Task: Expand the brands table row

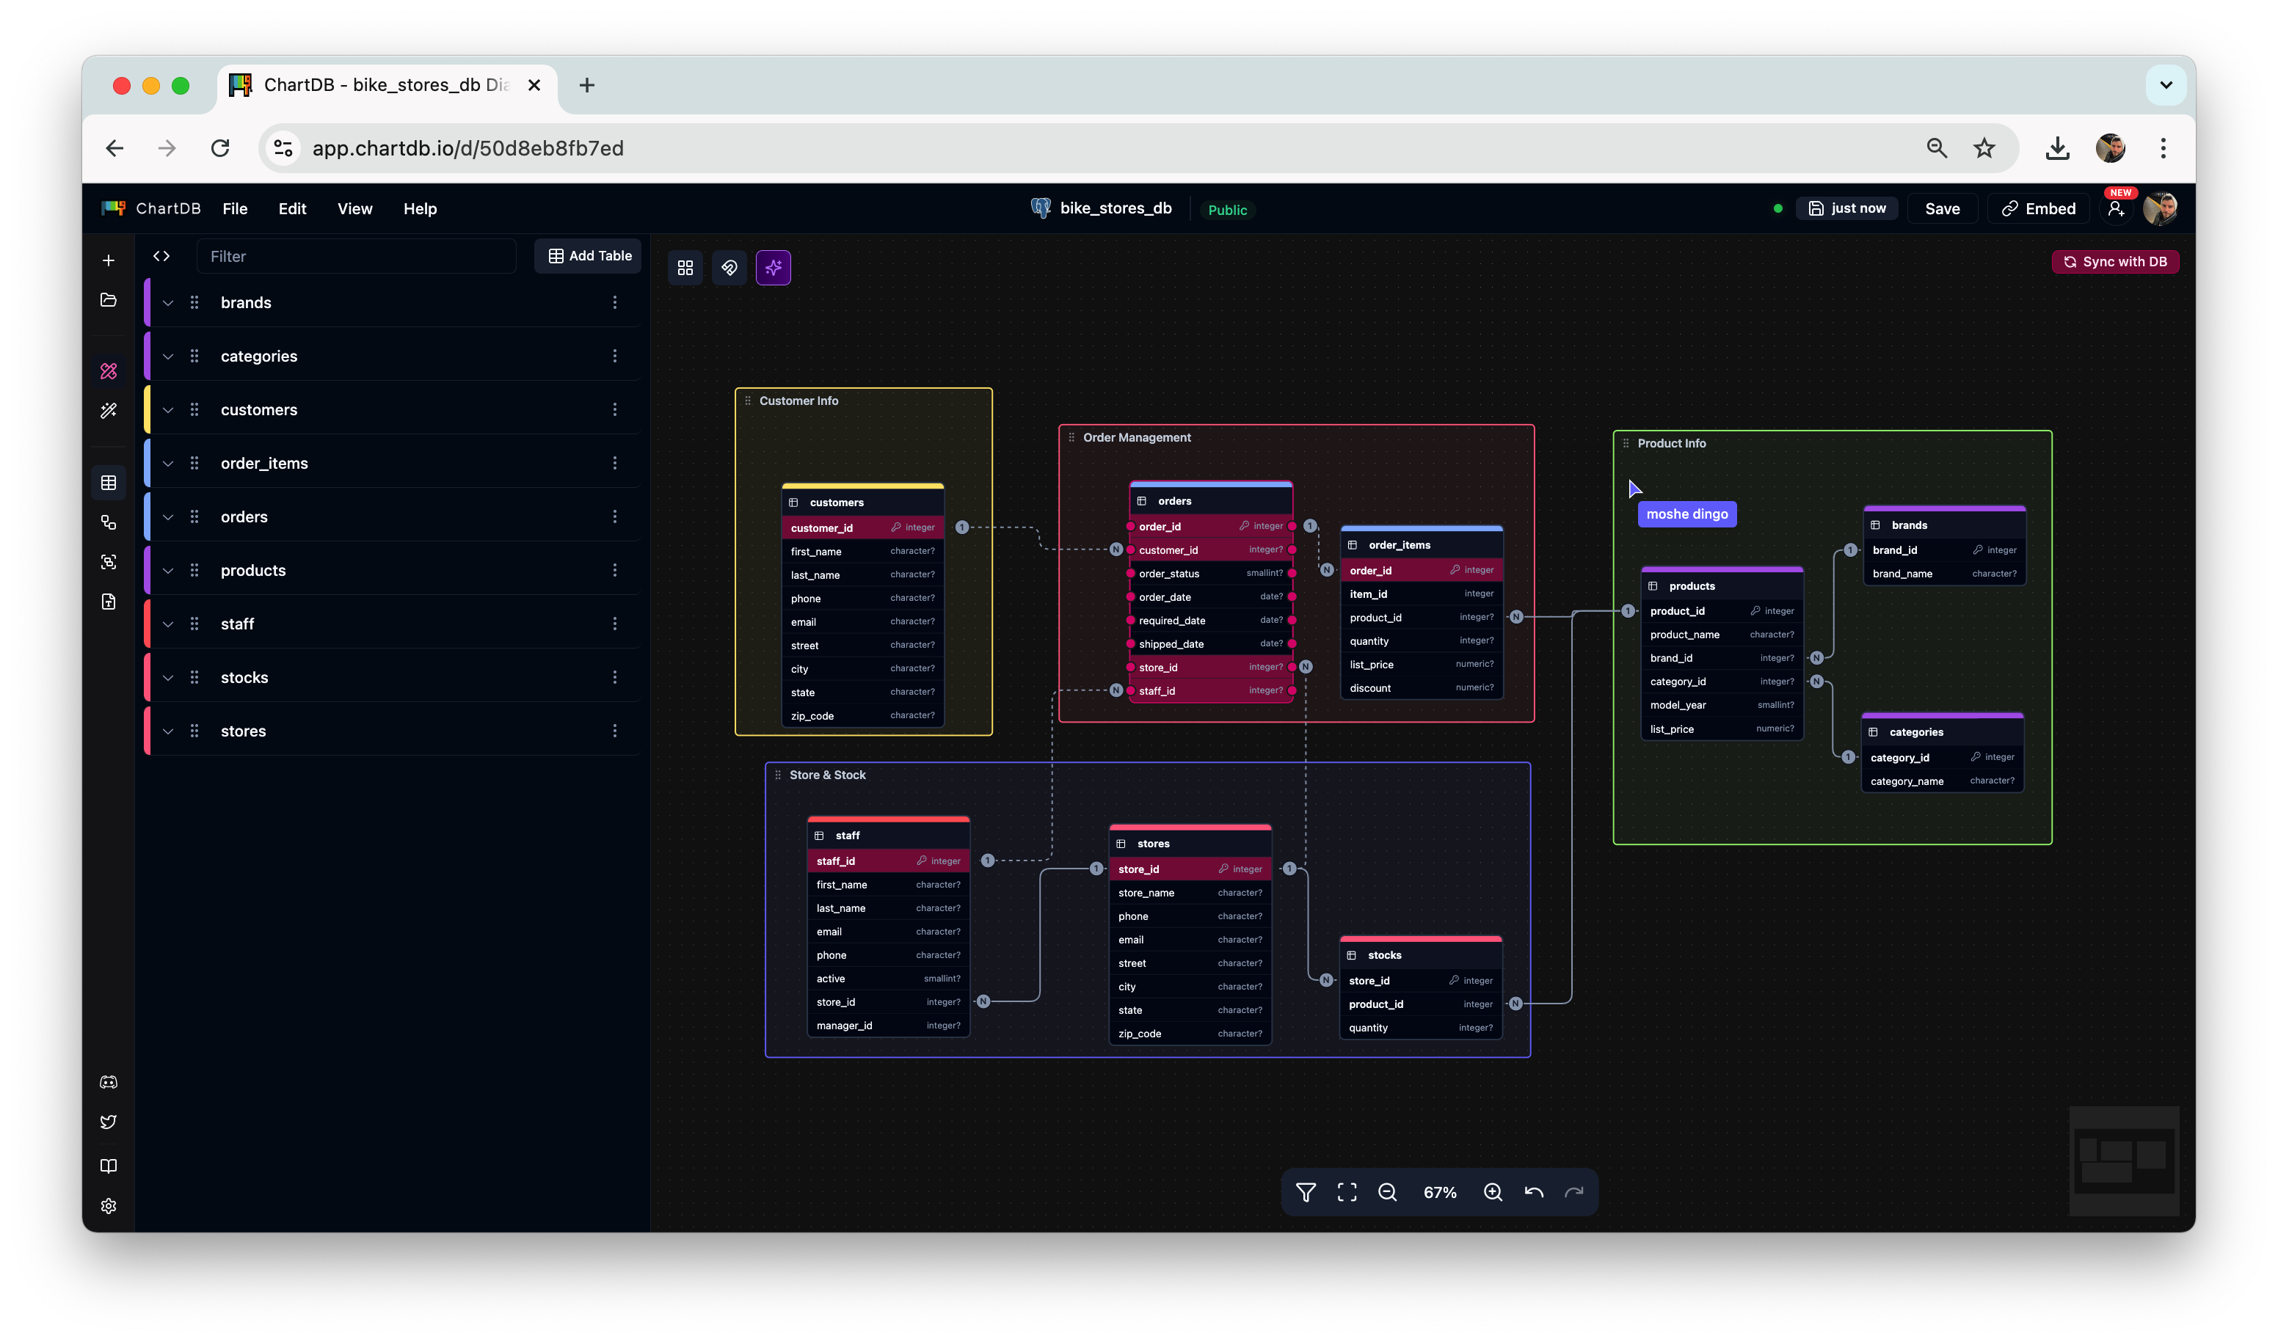Action: point(168,303)
